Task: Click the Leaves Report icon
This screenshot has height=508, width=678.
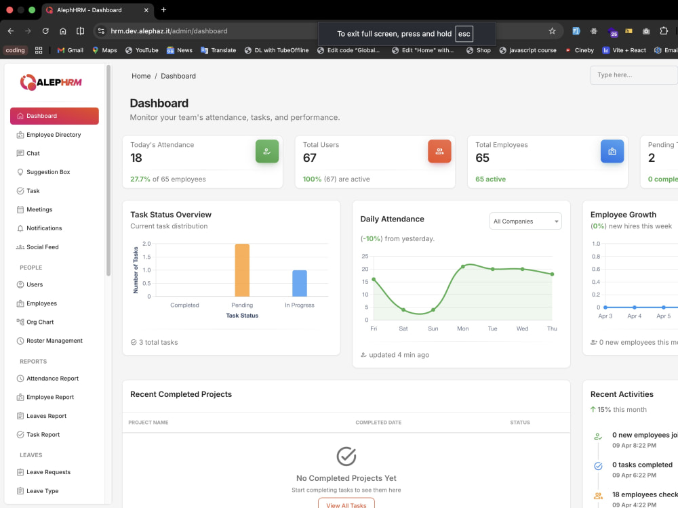Action: (20, 416)
